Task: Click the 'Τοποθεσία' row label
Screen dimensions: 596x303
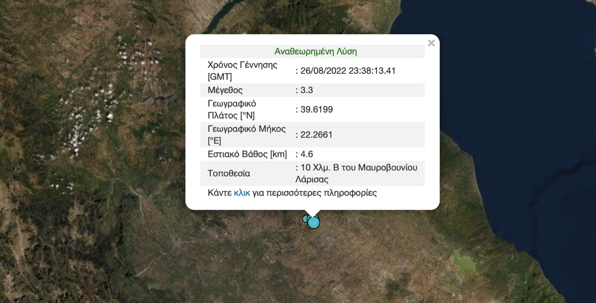Action: [x=229, y=174]
